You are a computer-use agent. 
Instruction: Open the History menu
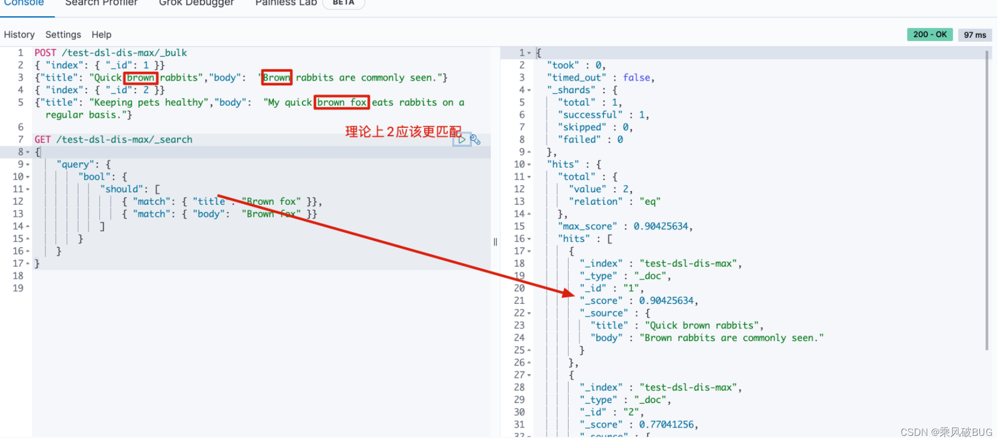coord(19,35)
